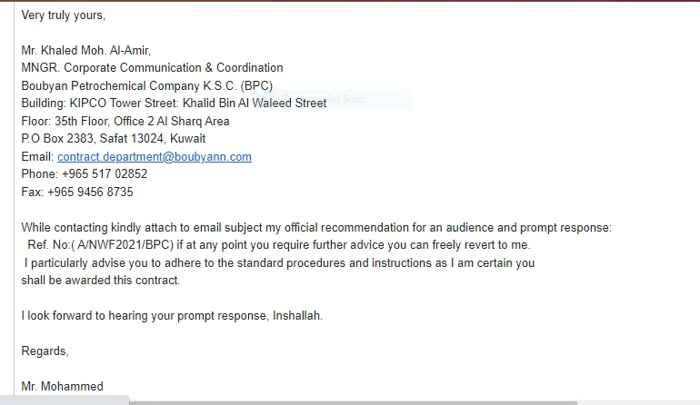
Task: Click the "I particularly advise you" sentence
Action: point(279,262)
